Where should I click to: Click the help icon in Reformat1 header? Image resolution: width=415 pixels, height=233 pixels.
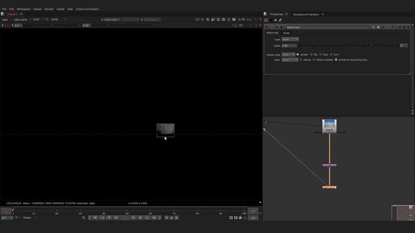coord(400,27)
